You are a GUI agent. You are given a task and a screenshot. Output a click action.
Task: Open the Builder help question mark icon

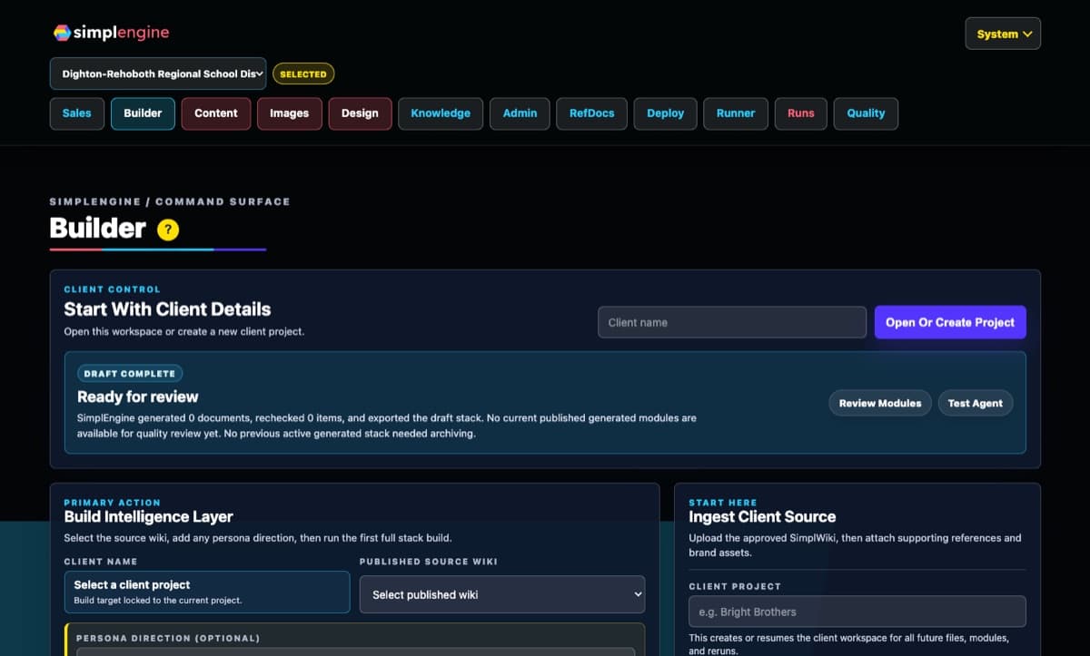(168, 230)
